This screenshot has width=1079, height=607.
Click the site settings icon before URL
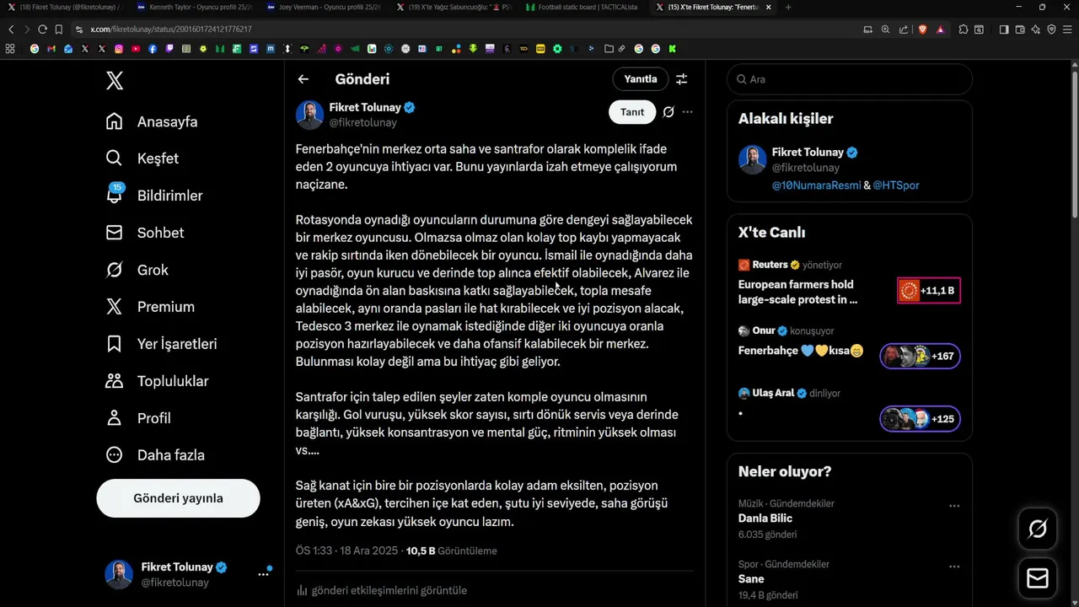[x=79, y=29]
